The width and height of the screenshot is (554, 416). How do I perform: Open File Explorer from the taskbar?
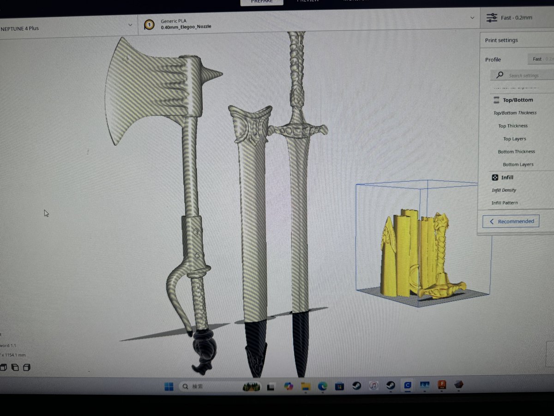[x=305, y=386]
